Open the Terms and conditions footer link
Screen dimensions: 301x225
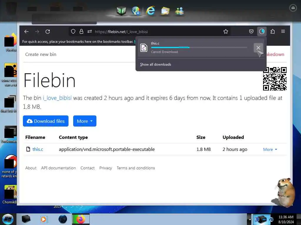click(x=136, y=168)
